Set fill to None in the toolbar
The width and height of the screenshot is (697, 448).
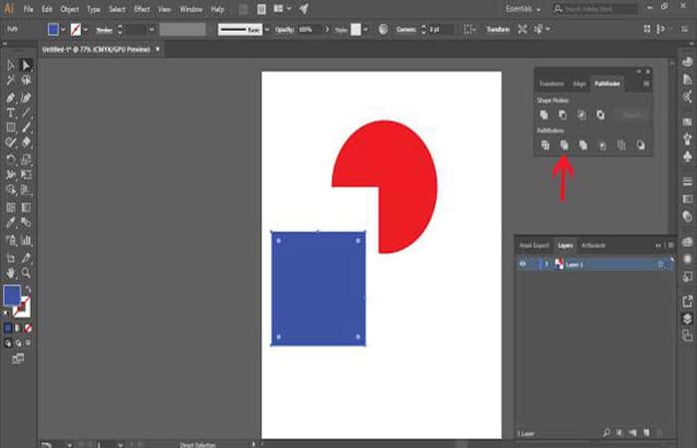[28, 328]
